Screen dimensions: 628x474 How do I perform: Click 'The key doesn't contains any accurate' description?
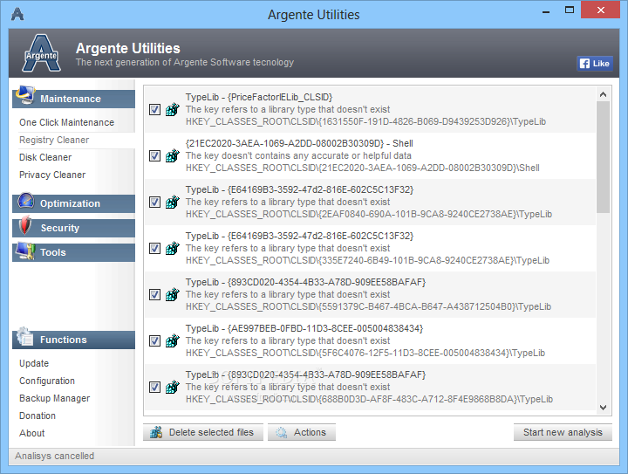point(298,155)
